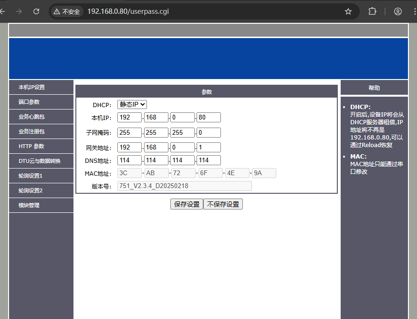
Task: Click the 本机IP fourth octet field 80
Action: coord(208,117)
